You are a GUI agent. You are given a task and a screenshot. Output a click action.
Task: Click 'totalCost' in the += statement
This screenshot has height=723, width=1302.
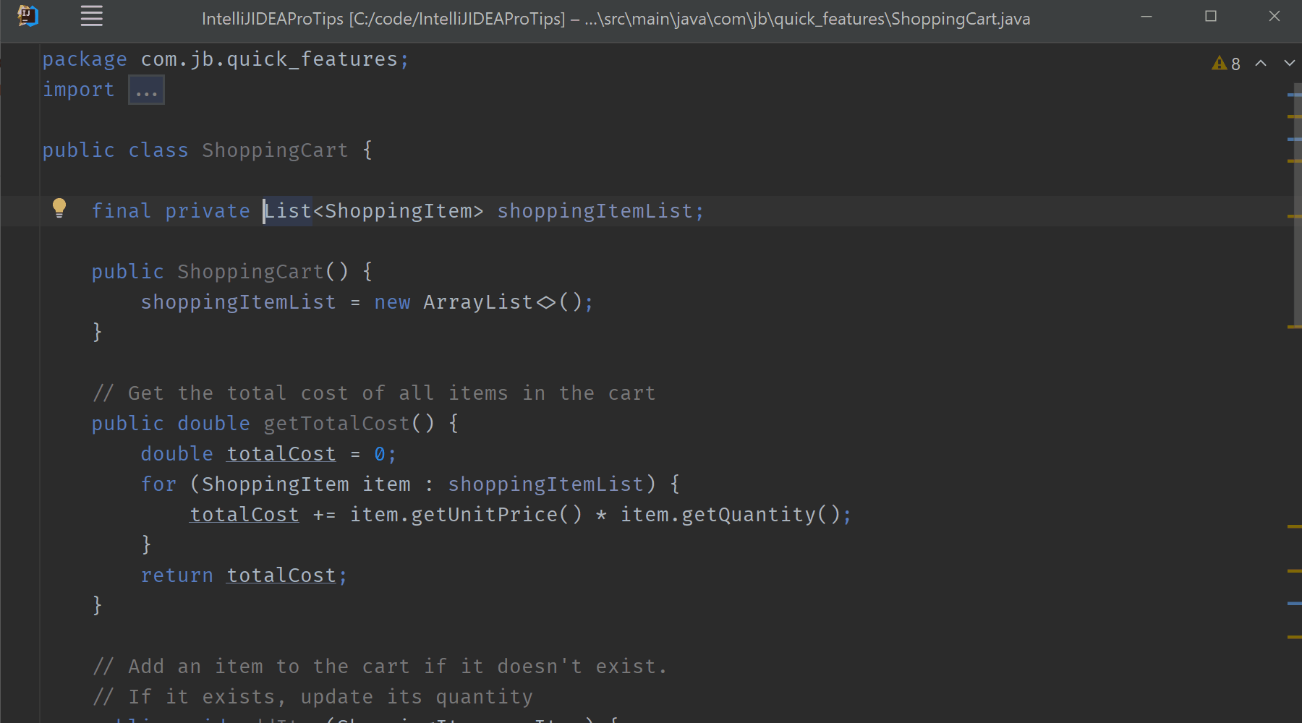tap(244, 515)
